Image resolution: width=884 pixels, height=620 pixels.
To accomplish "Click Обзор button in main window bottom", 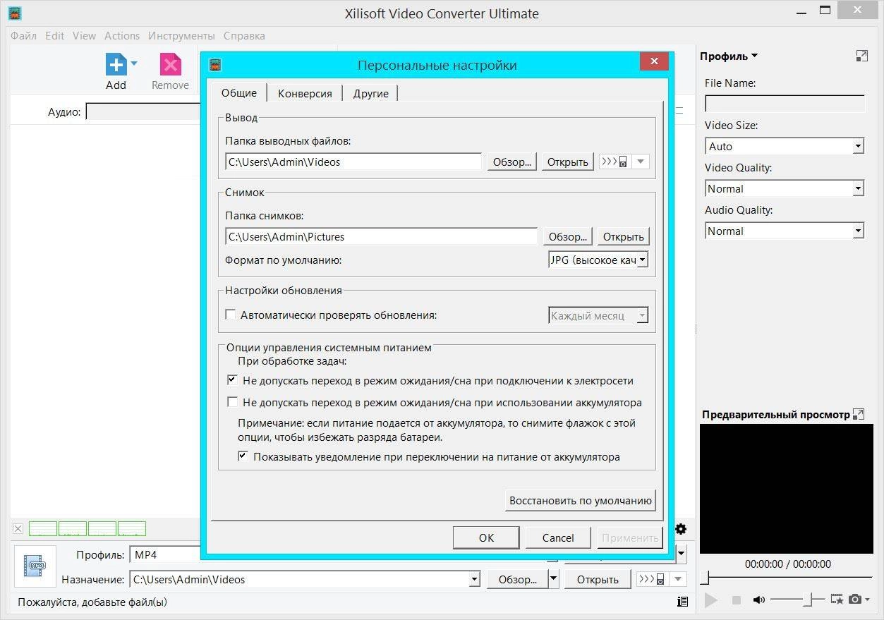I will click(517, 579).
